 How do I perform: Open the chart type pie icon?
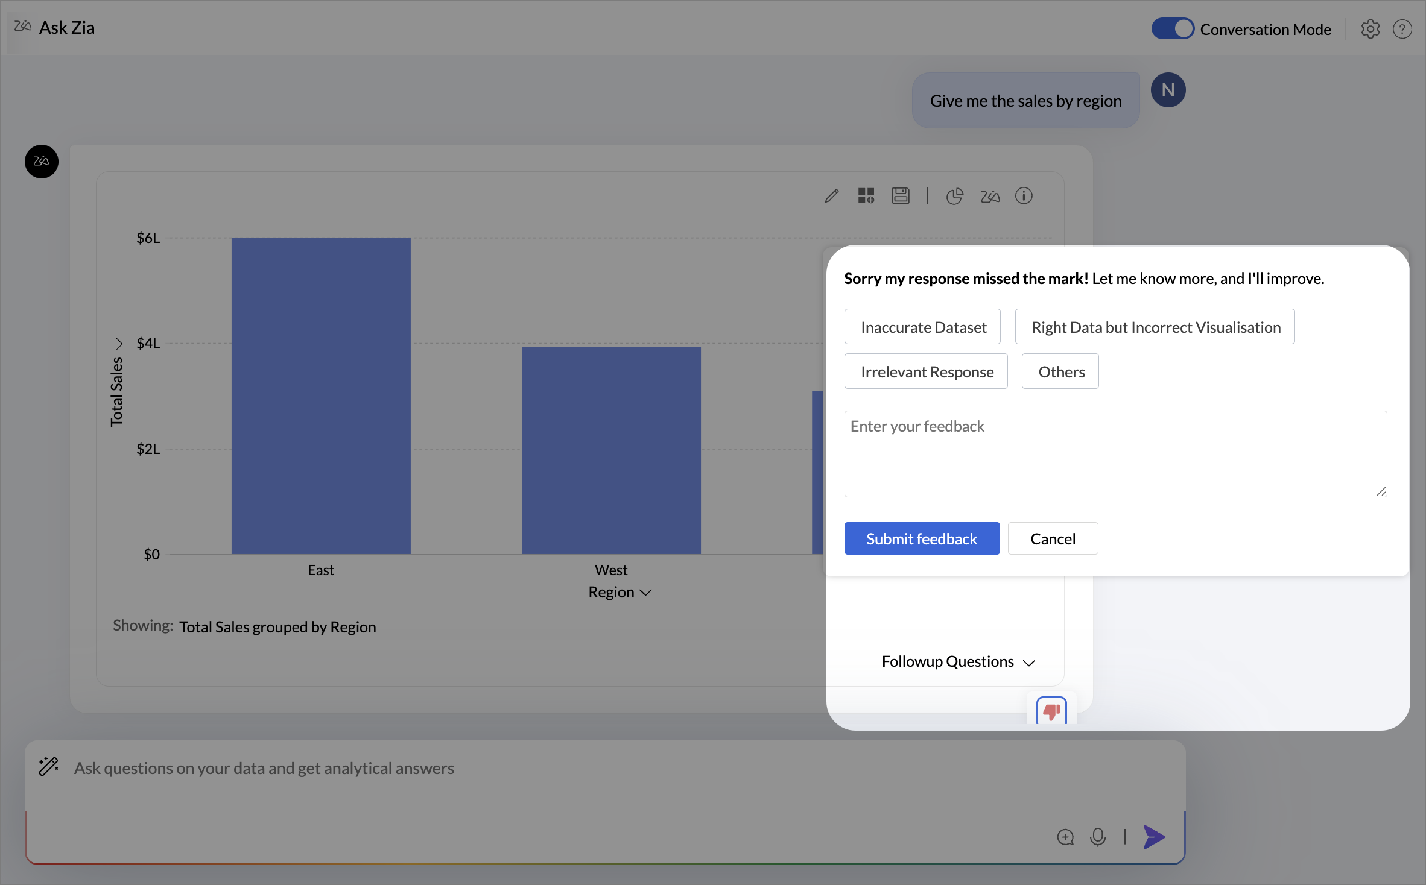pos(954,196)
